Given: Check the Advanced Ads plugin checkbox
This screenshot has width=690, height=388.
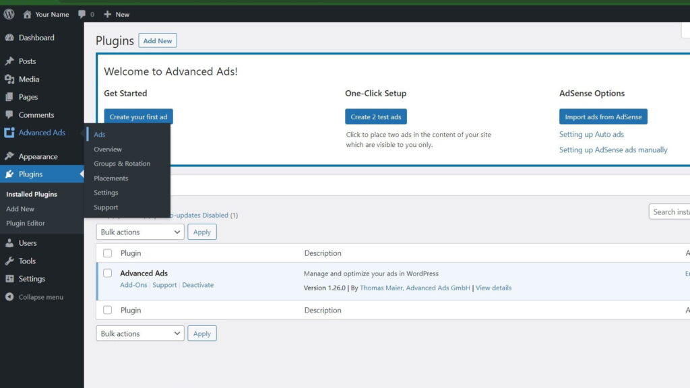Looking at the screenshot, I should (107, 273).
